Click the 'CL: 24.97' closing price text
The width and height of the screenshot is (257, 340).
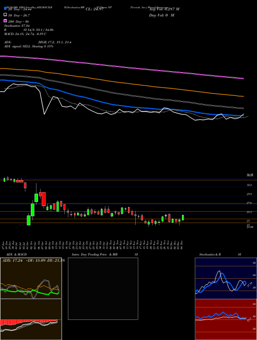tap(95, 9)
